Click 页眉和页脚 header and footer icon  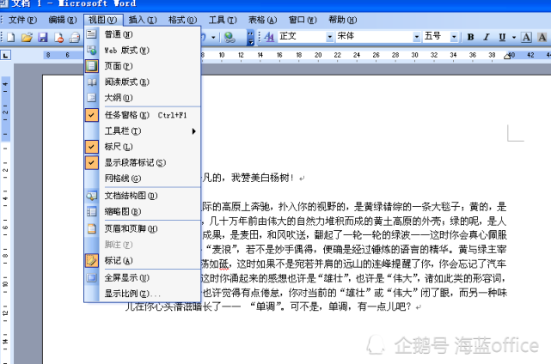point(91,228)
